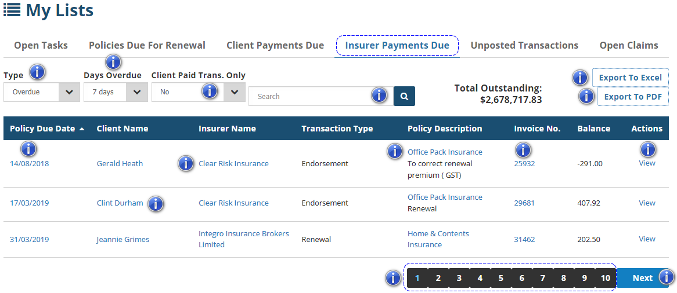This screenshot has width=677, height=293.
Task: Open Integro Insurance Brokers Limited link
Action: (x=243, y=239)
